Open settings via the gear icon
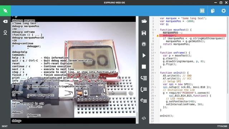Viewport: 229px width, 129px height. click(223, 11)
